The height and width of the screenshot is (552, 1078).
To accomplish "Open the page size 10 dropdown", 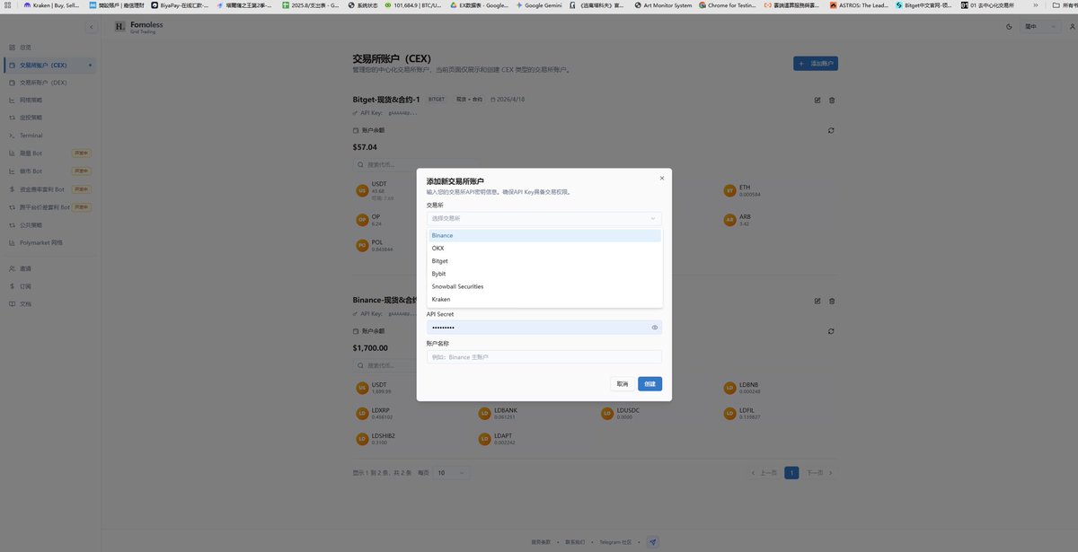I will click(x=452, y=472).
